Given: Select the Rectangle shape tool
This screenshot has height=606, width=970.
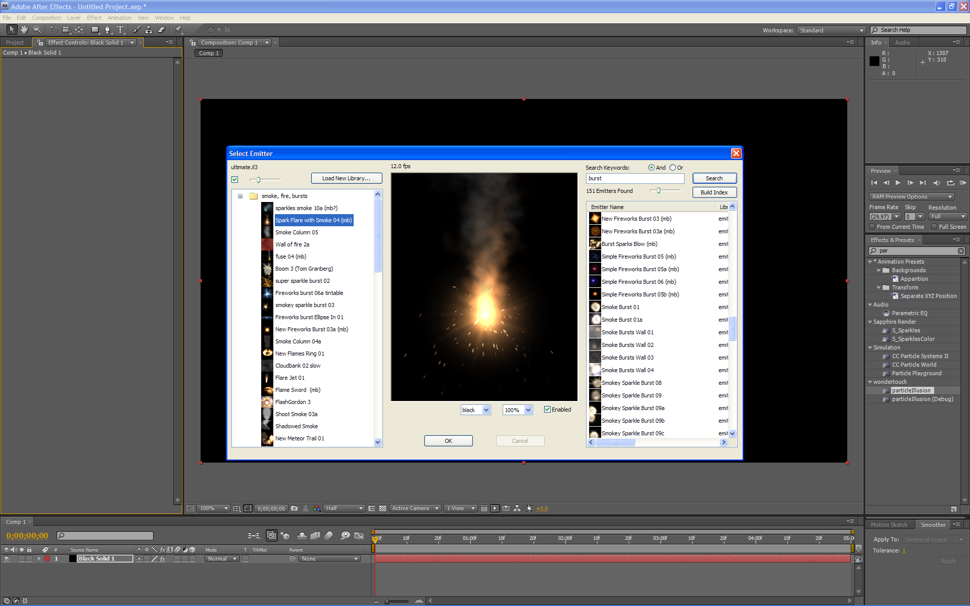Looking at the screenshot, I should pos(94,30).
